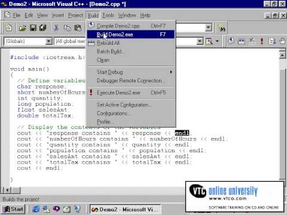The width and height of the screenshot is (287, 215).
Task: Select Rebuild All menu entry
Action: tap(131, 43)
